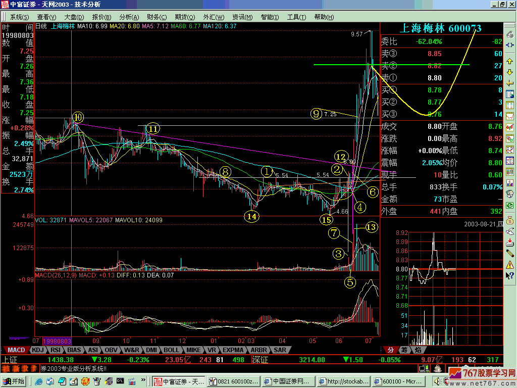The width and height of the screenshot is (517, 388).
Task: Click the context help arrow icon
Action: [x=510, y=275]
